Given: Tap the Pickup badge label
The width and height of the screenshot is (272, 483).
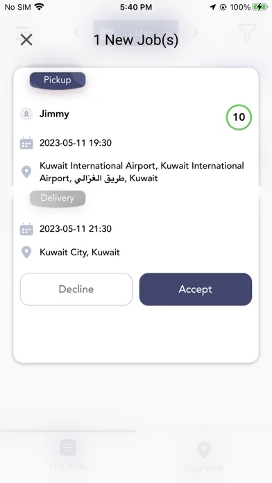Looking at the screenshot, I should (x=58, y=80).
